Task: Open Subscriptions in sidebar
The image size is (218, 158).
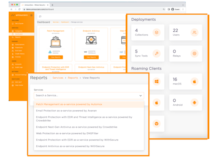Action: point(18,45)
